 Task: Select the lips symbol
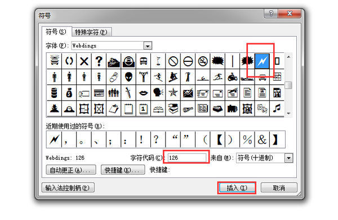[x=144, y=93]
